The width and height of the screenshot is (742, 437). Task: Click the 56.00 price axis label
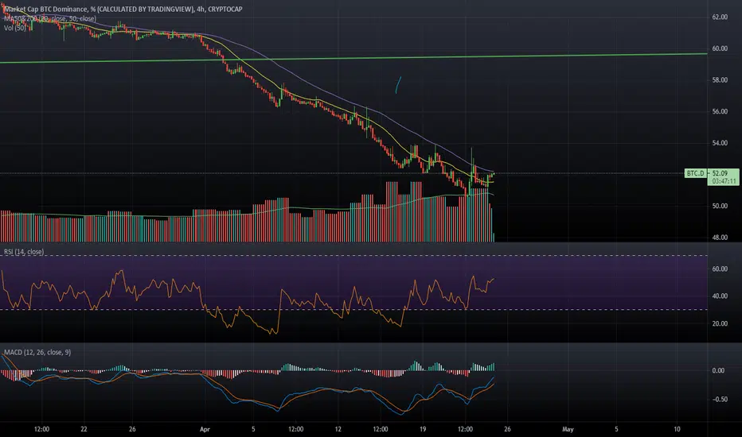720,111
